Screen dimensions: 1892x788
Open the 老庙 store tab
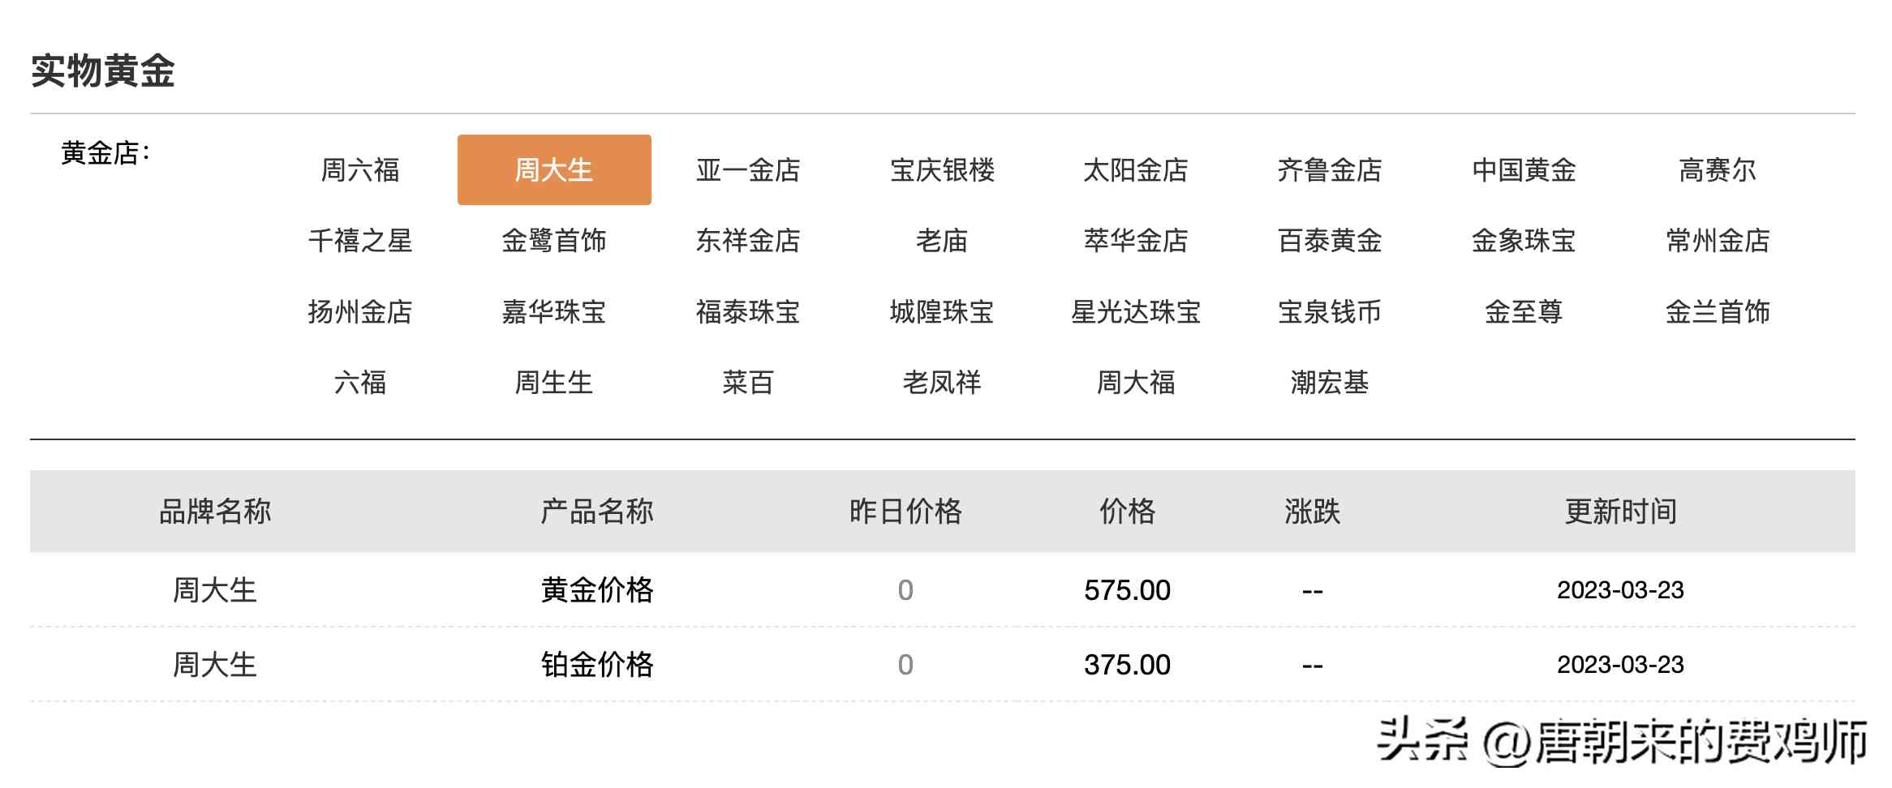click(942, 241)
